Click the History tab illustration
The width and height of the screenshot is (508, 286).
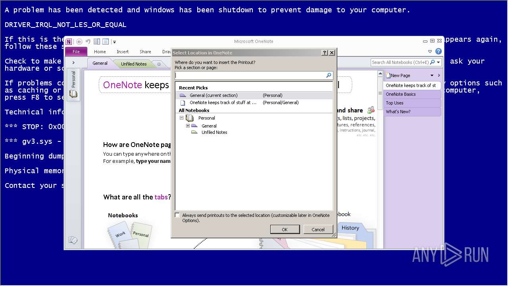point(350,228)
